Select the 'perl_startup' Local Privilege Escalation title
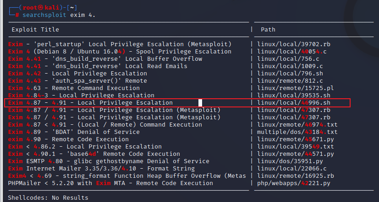379x202 pixels. coord(120,44)
